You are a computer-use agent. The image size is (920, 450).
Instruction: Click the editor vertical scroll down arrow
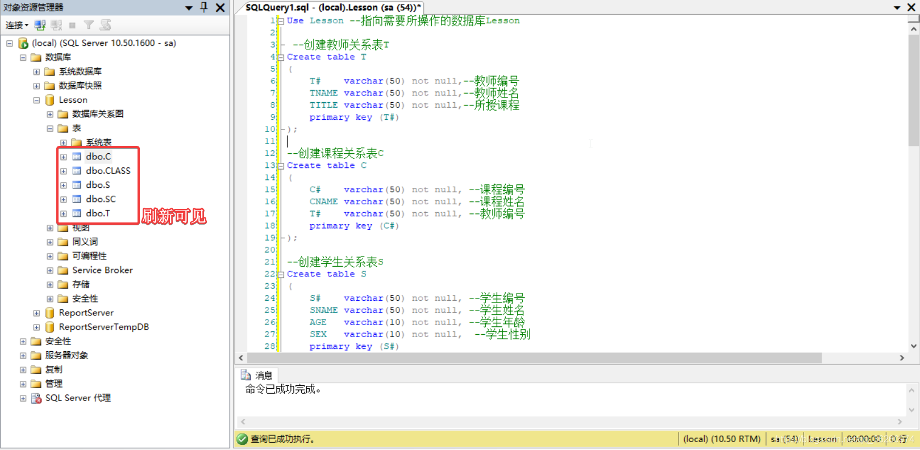(914, 346)
